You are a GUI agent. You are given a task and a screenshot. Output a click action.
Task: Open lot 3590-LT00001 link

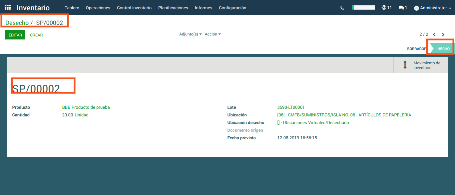click(291, 107)
